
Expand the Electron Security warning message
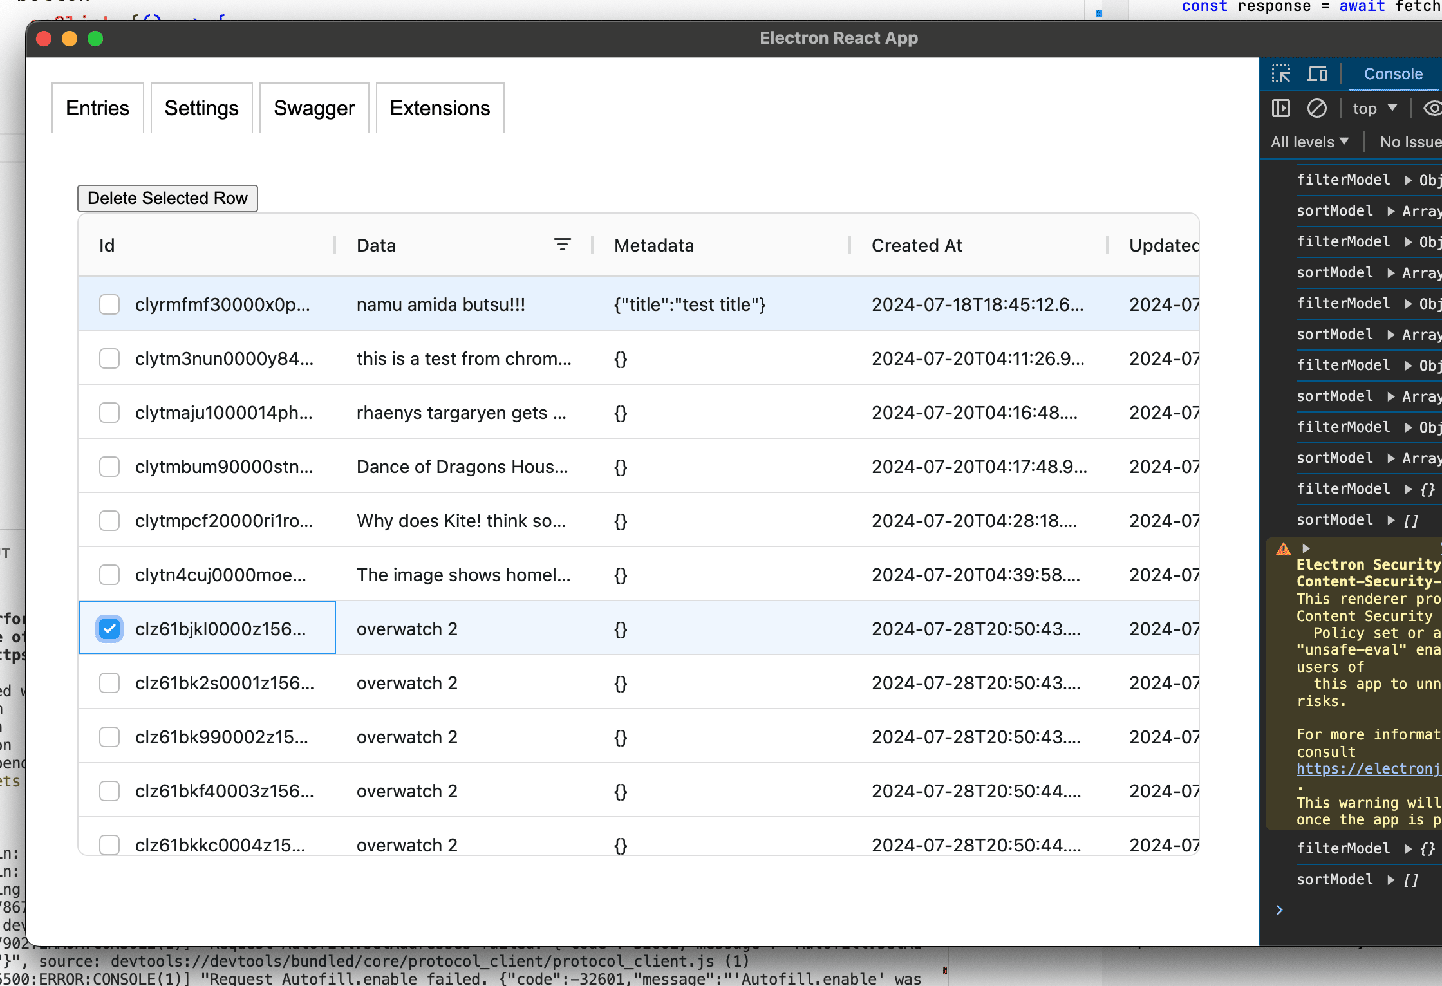(x=1306, y=548)
